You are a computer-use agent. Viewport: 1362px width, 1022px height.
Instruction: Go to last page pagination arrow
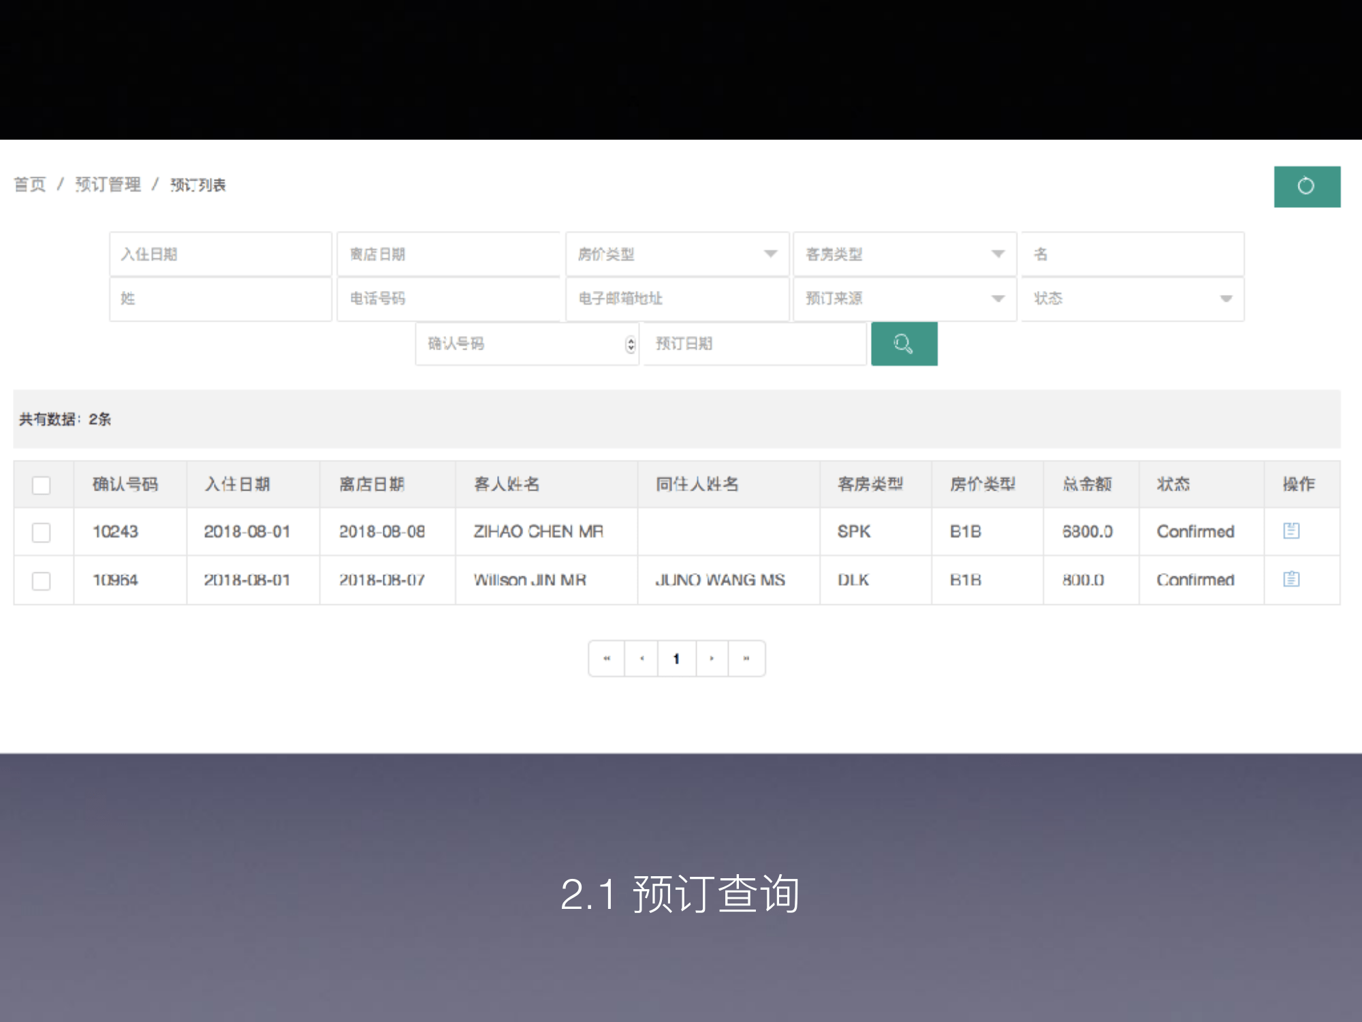[746, 658]
